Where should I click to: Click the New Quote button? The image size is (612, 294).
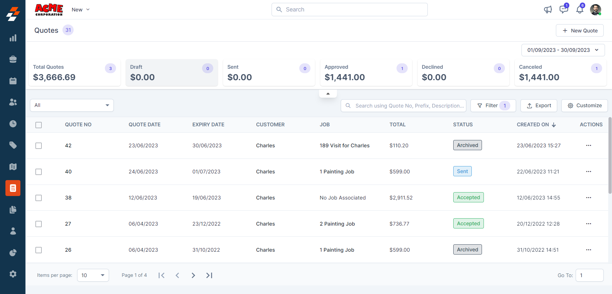(579, 31)
